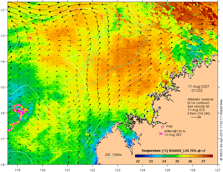The height and width of the screenshot is (172, 223).
Task: Click the date label 17-Aug-2007
Action: click(198, 87)
